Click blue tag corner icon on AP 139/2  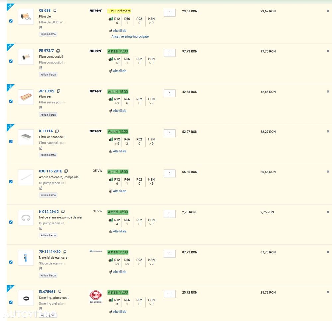click(x=9, y=87)
